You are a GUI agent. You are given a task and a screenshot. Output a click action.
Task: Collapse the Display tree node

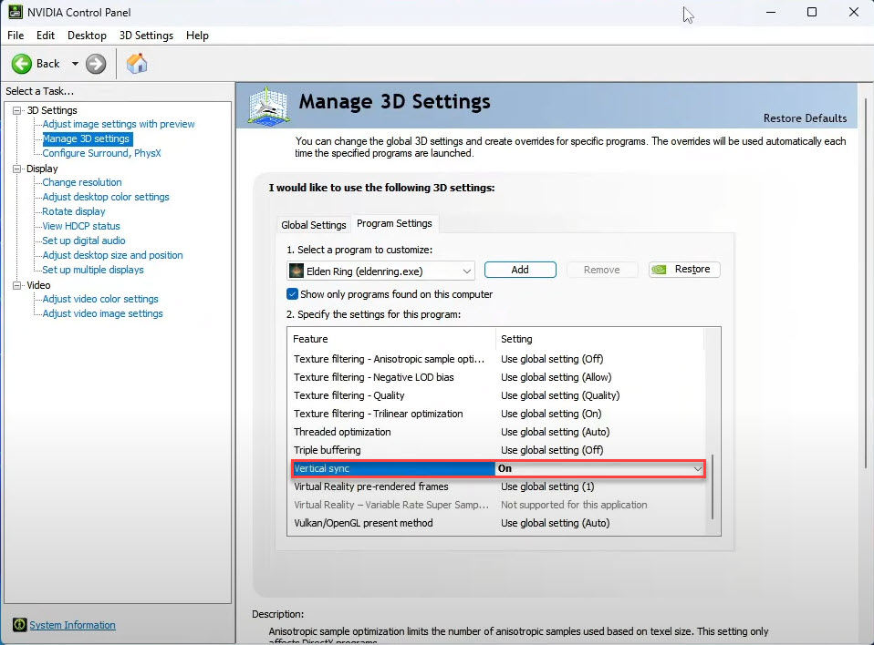click(x=17, y=169)
